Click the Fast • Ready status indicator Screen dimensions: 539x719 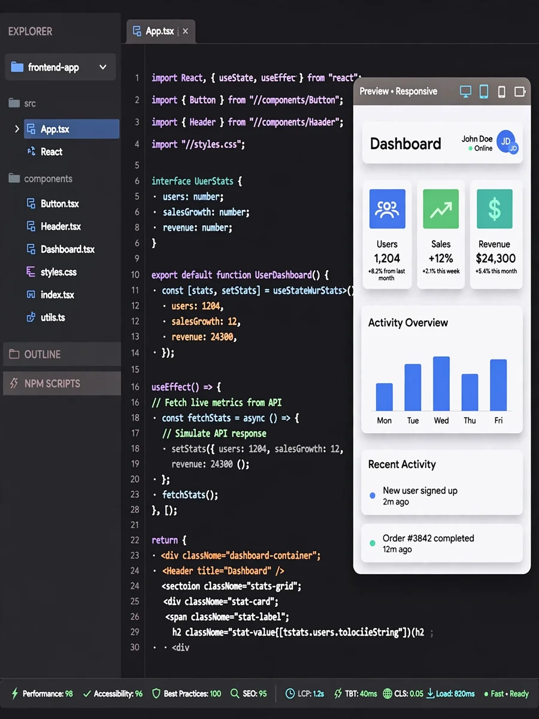pyautogui.click(x=507, y=694)
